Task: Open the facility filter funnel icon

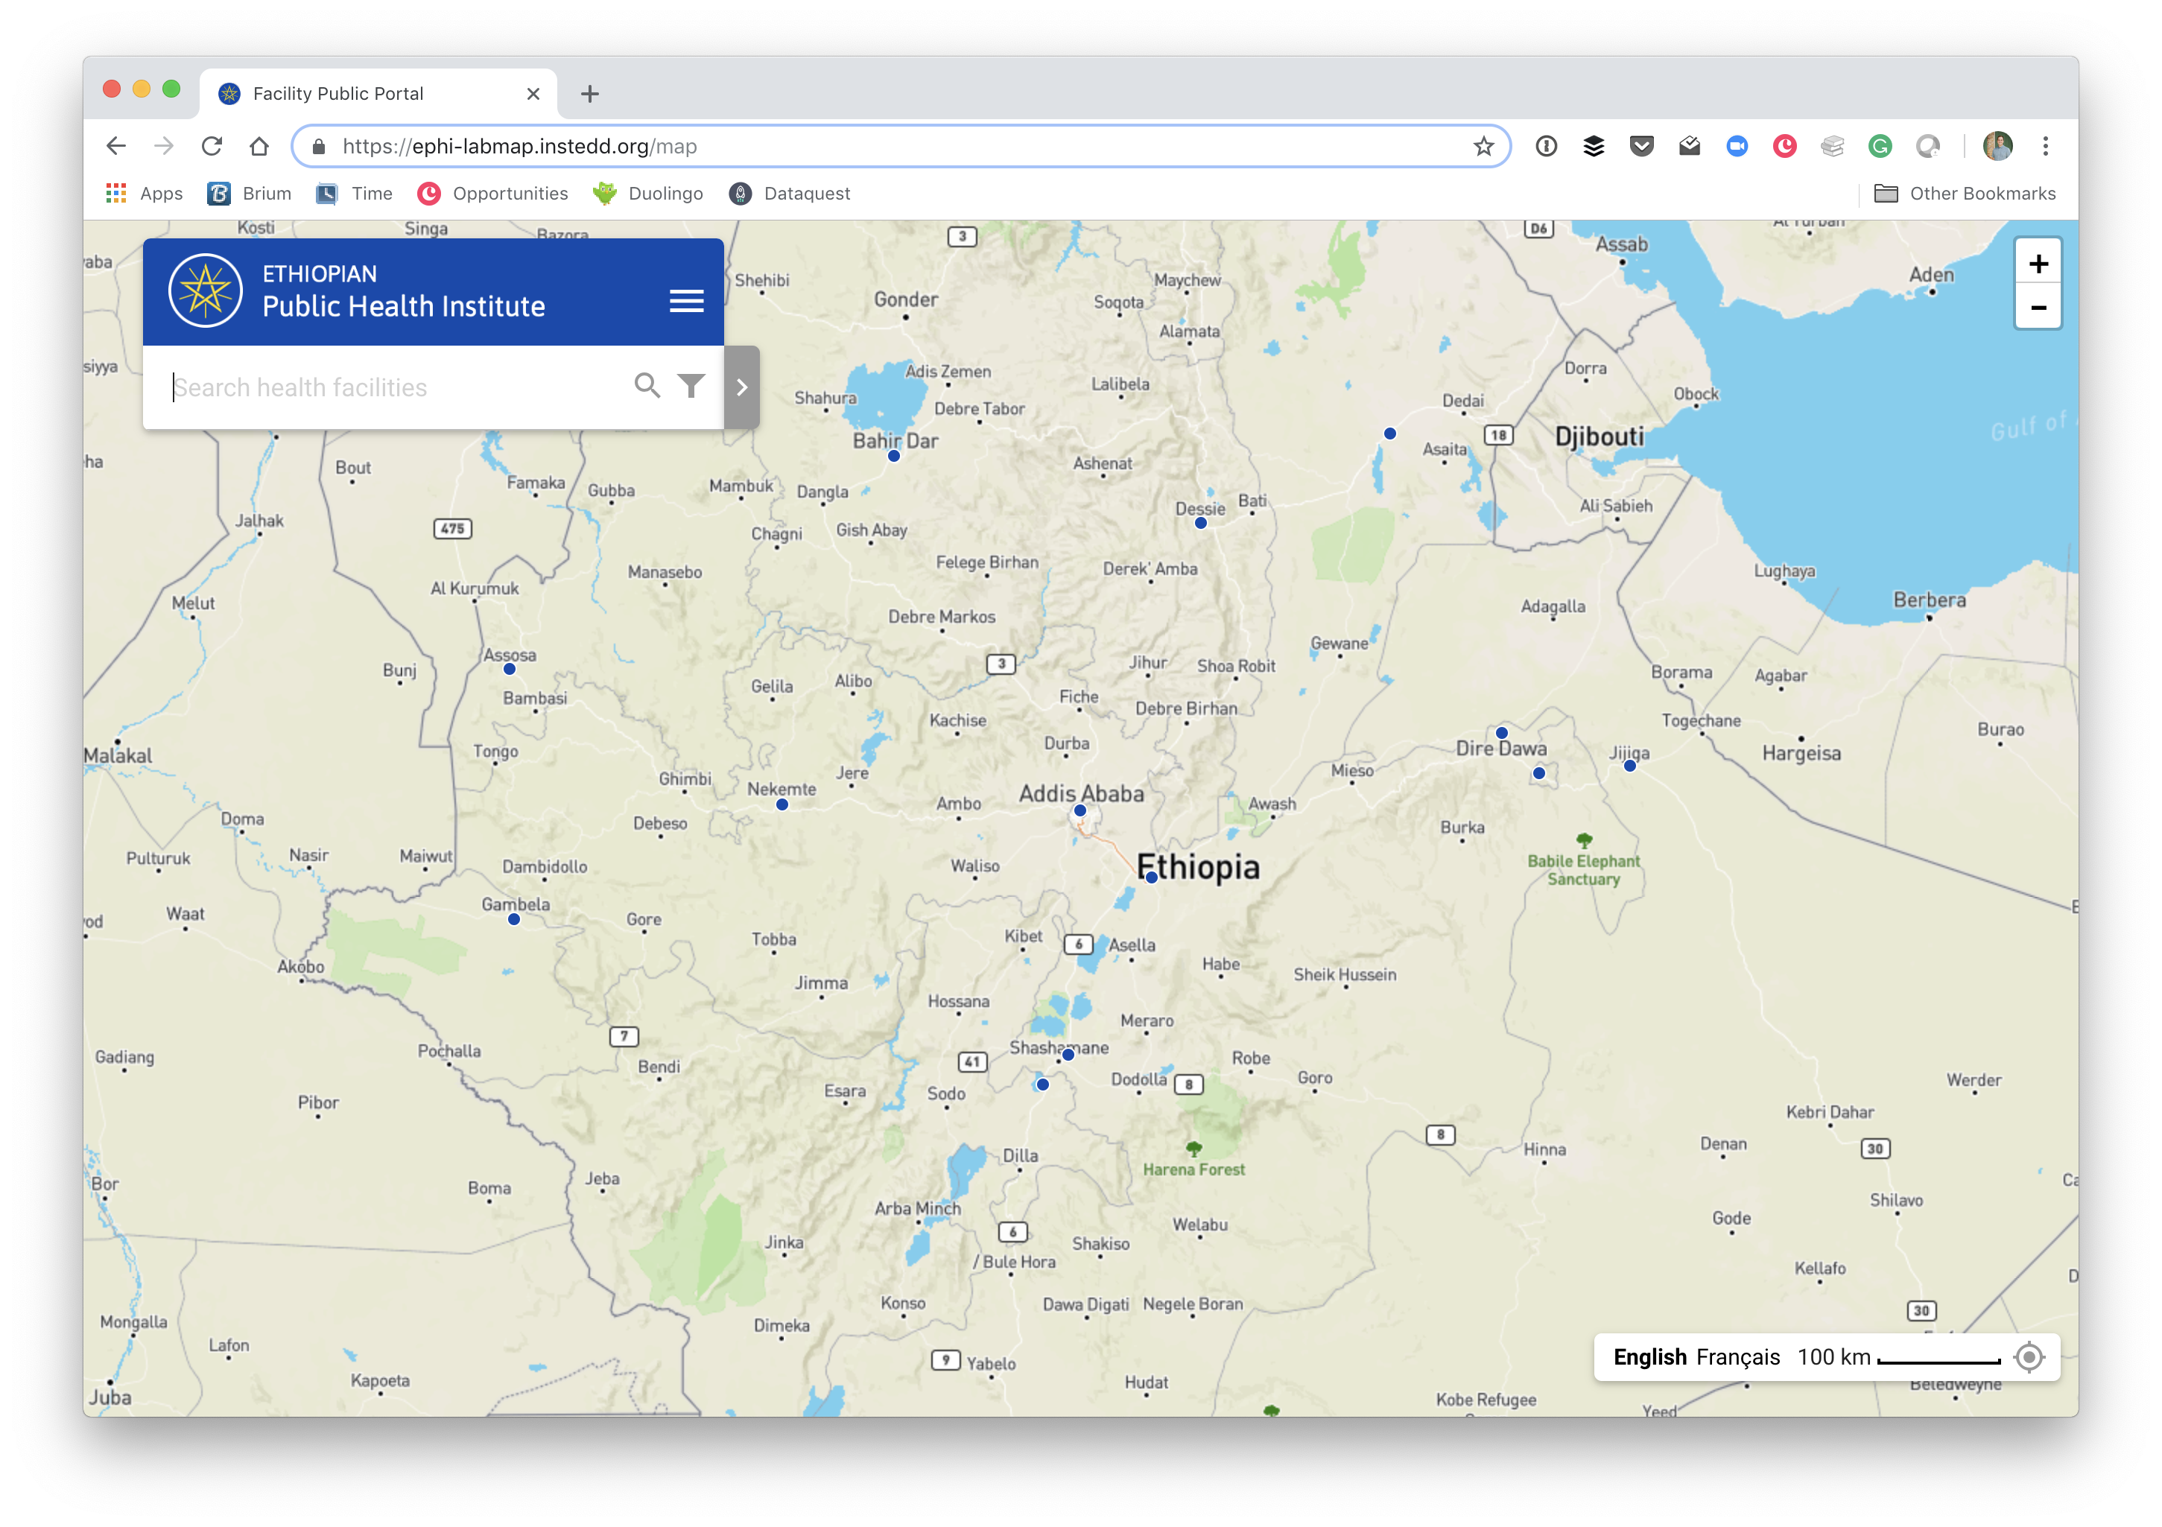Action: point(691,386)
